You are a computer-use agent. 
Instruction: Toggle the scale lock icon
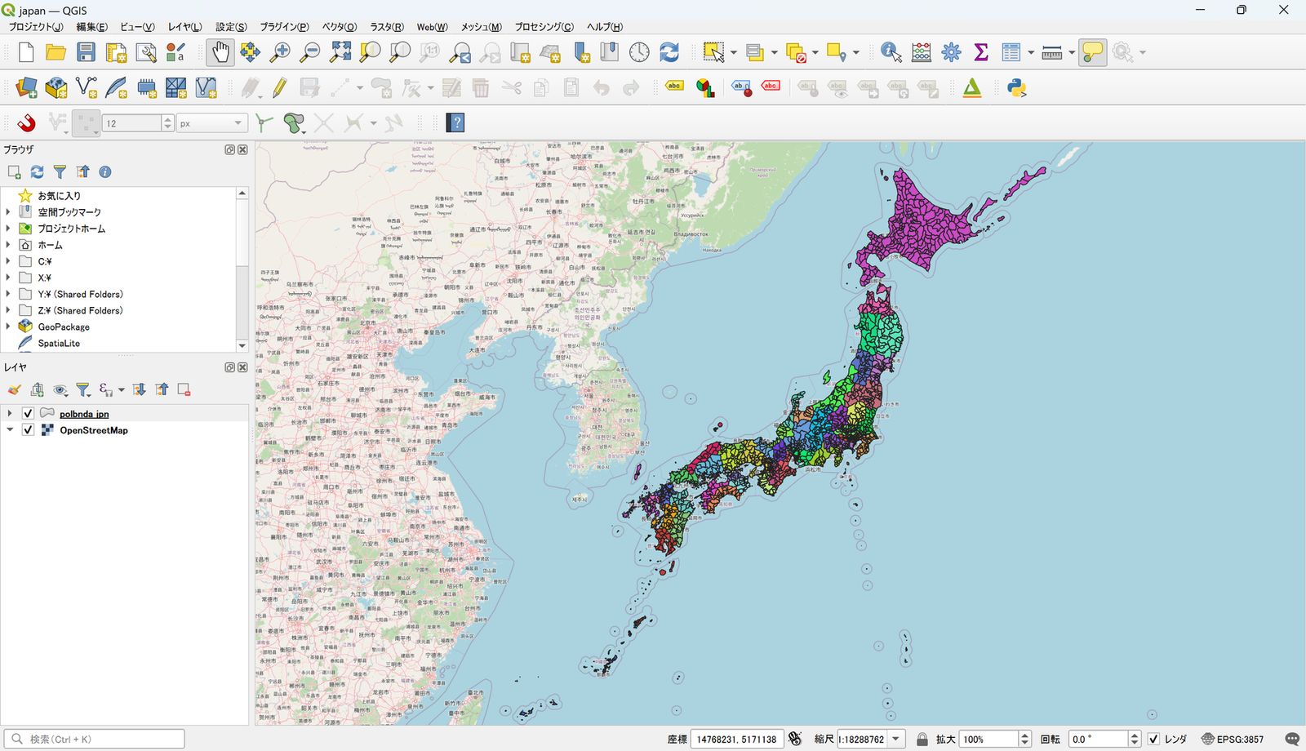click(x=922, y=739)
